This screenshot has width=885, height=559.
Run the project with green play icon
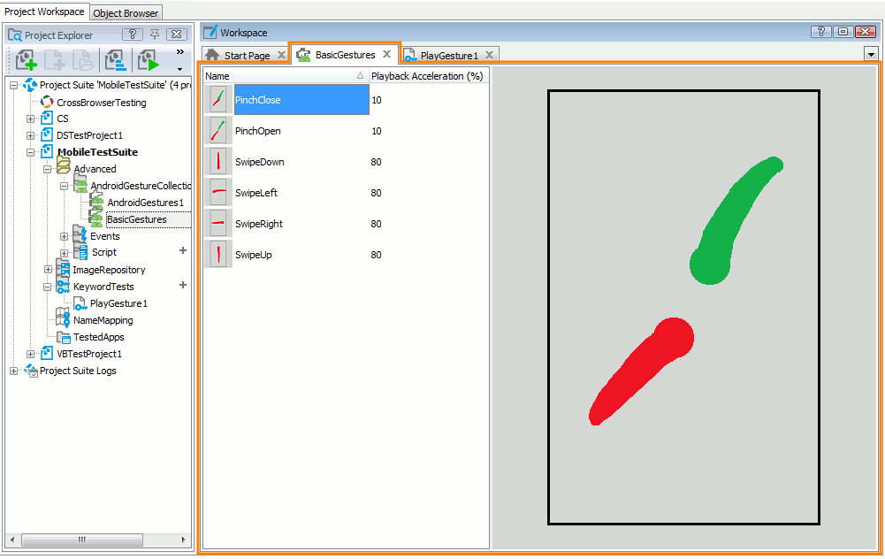point(149,60)
